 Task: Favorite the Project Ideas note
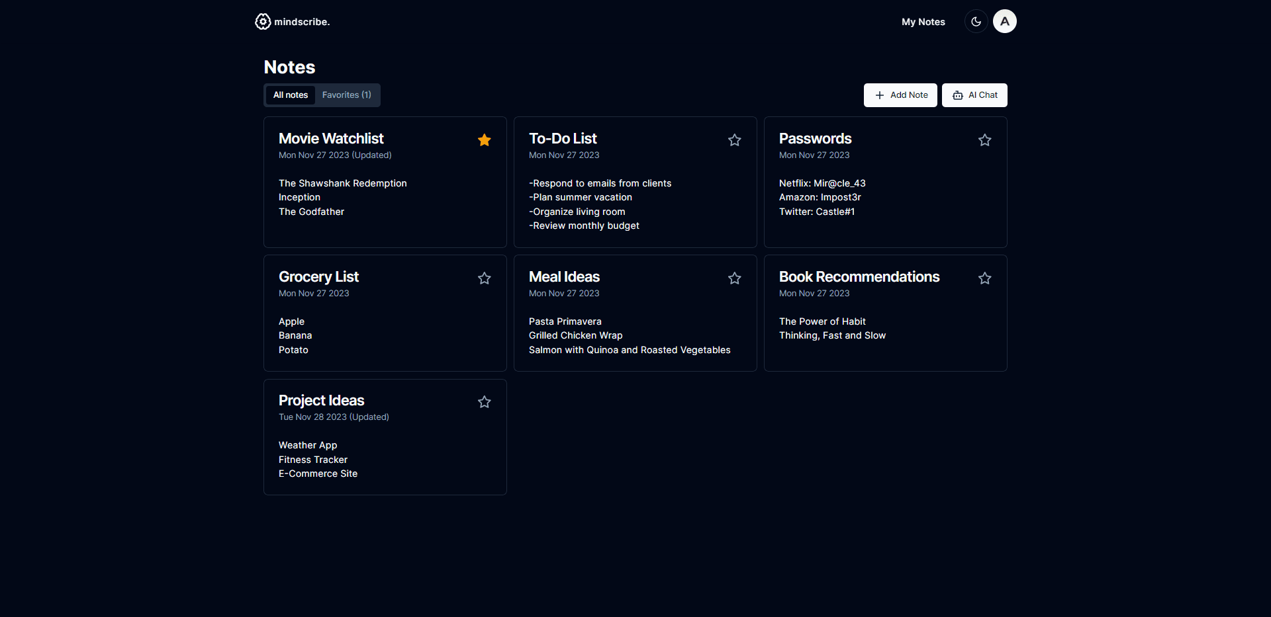[485, 401]
